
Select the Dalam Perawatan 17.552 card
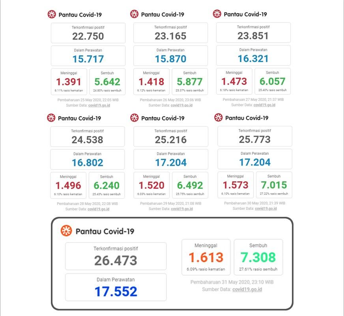(x=116, y=287)
